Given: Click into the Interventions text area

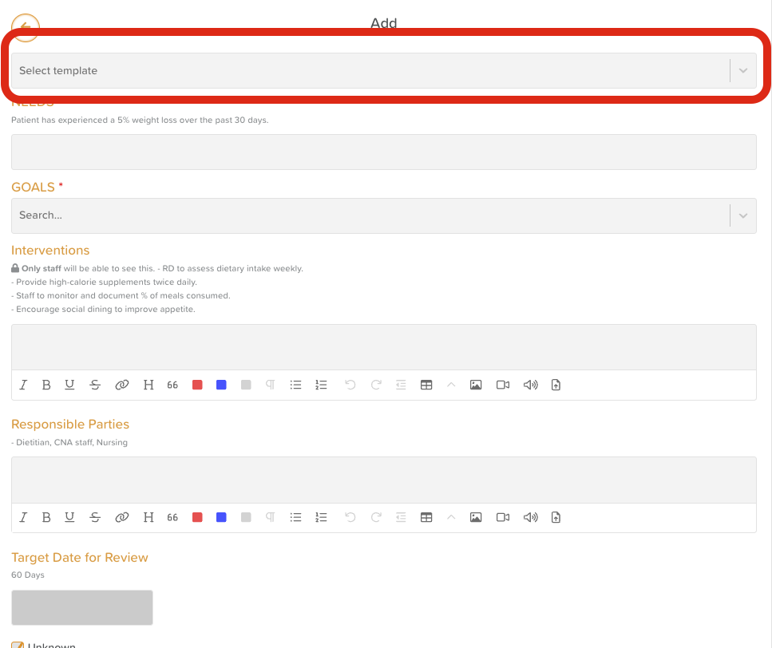Looking at the screenshot, I should tap(383, 347).
